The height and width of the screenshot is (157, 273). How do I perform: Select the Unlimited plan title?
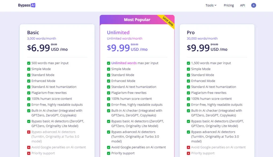[118, 32]
